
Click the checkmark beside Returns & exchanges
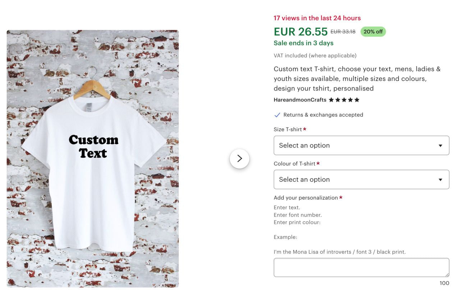coord(277,115)
